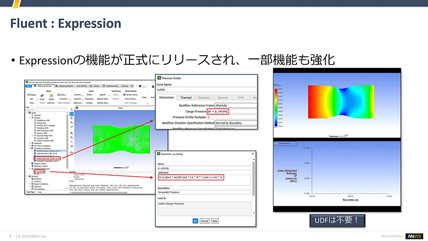Viewport: 428px width, 241px height.
Task: Open Backflow Reference Frame dropdown
Action: pyautogui.click(x=236, y=105)
